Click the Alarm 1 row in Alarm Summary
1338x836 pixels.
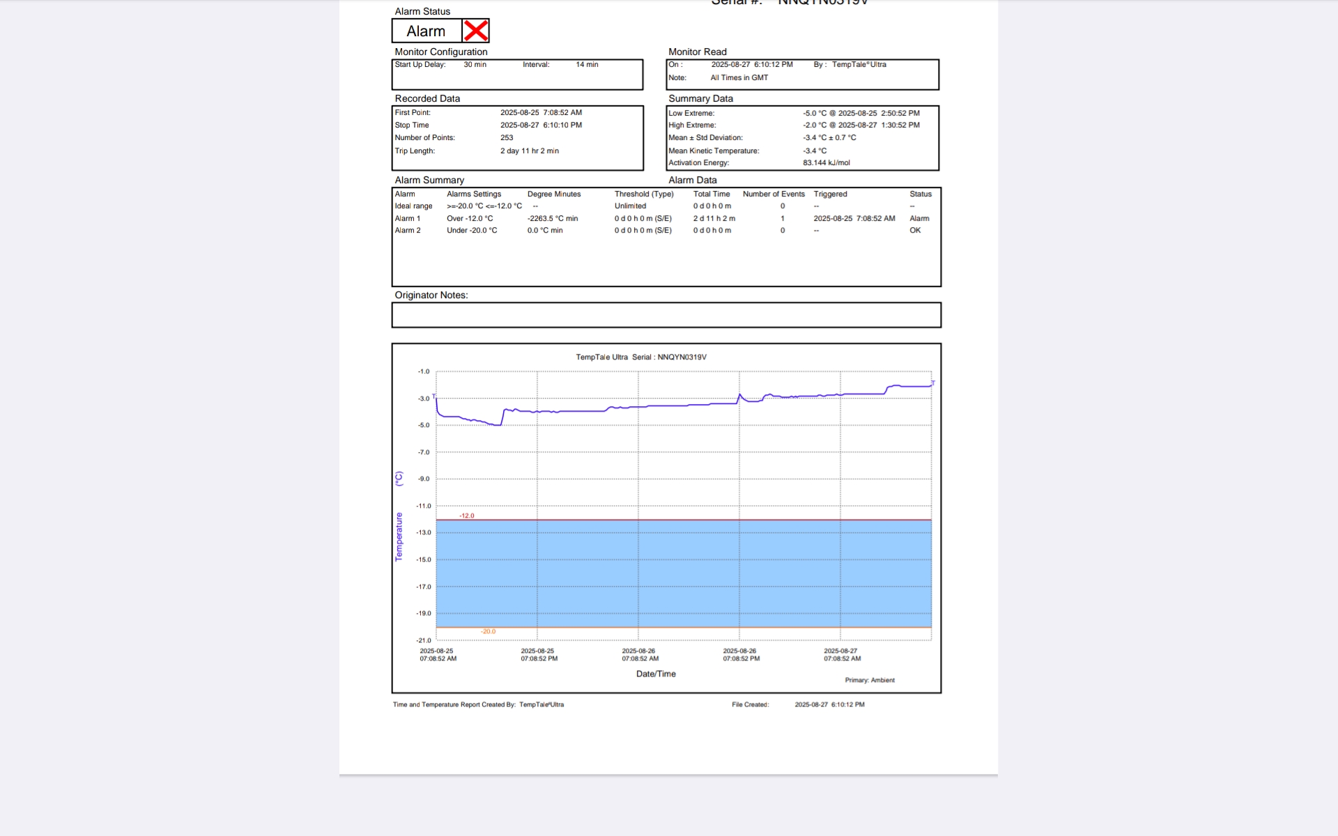(x=408, y=218)
